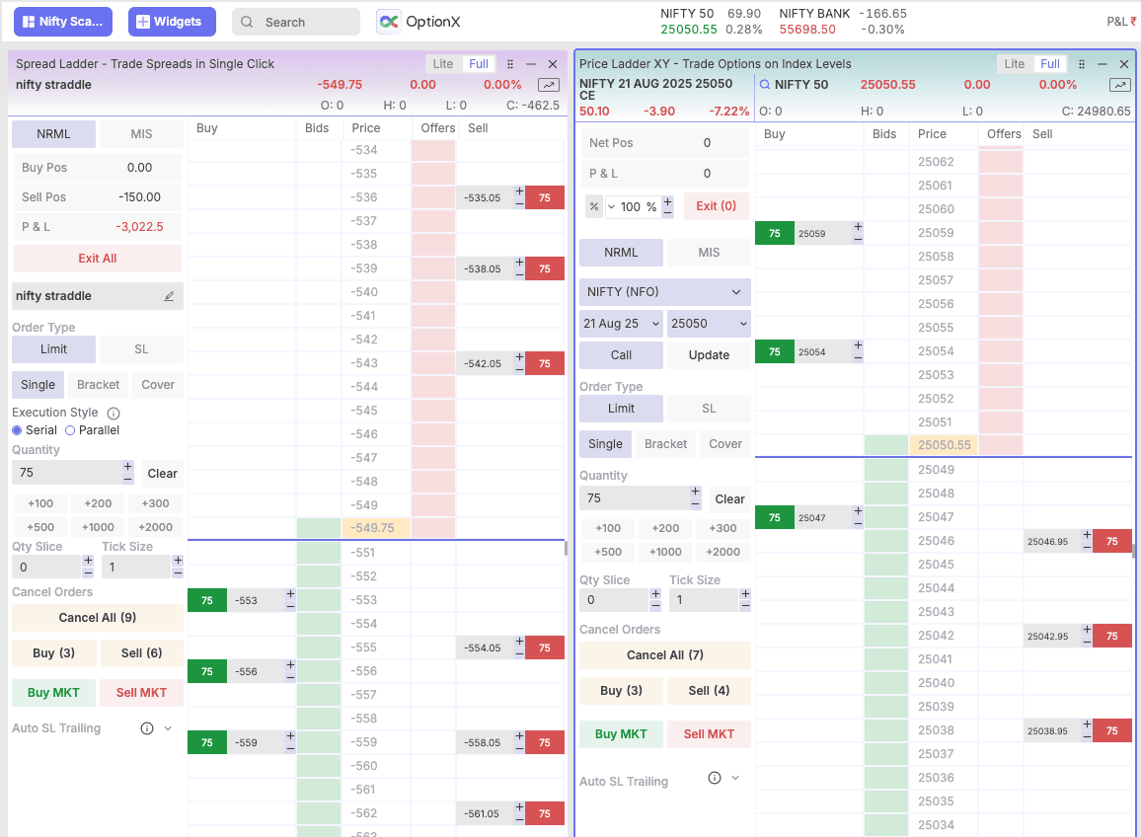Open chart icon in Spread Ladder header
The image size is (1141, 837).
click(548, 86)
